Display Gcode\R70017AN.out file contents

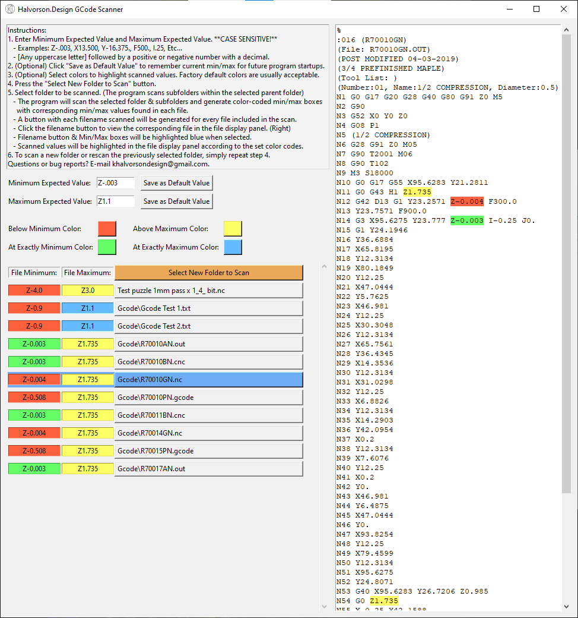click(x=208, y=469)
